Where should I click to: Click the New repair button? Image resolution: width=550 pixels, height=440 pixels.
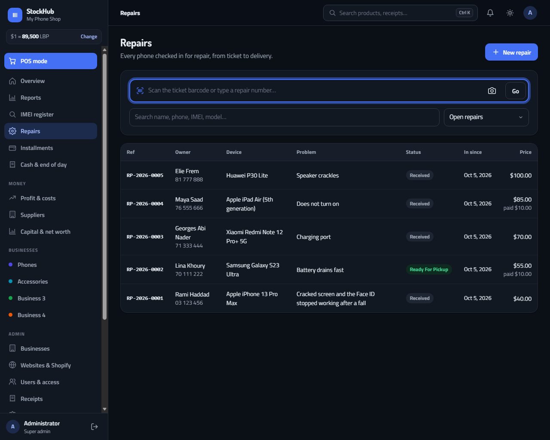pos(511,52)
